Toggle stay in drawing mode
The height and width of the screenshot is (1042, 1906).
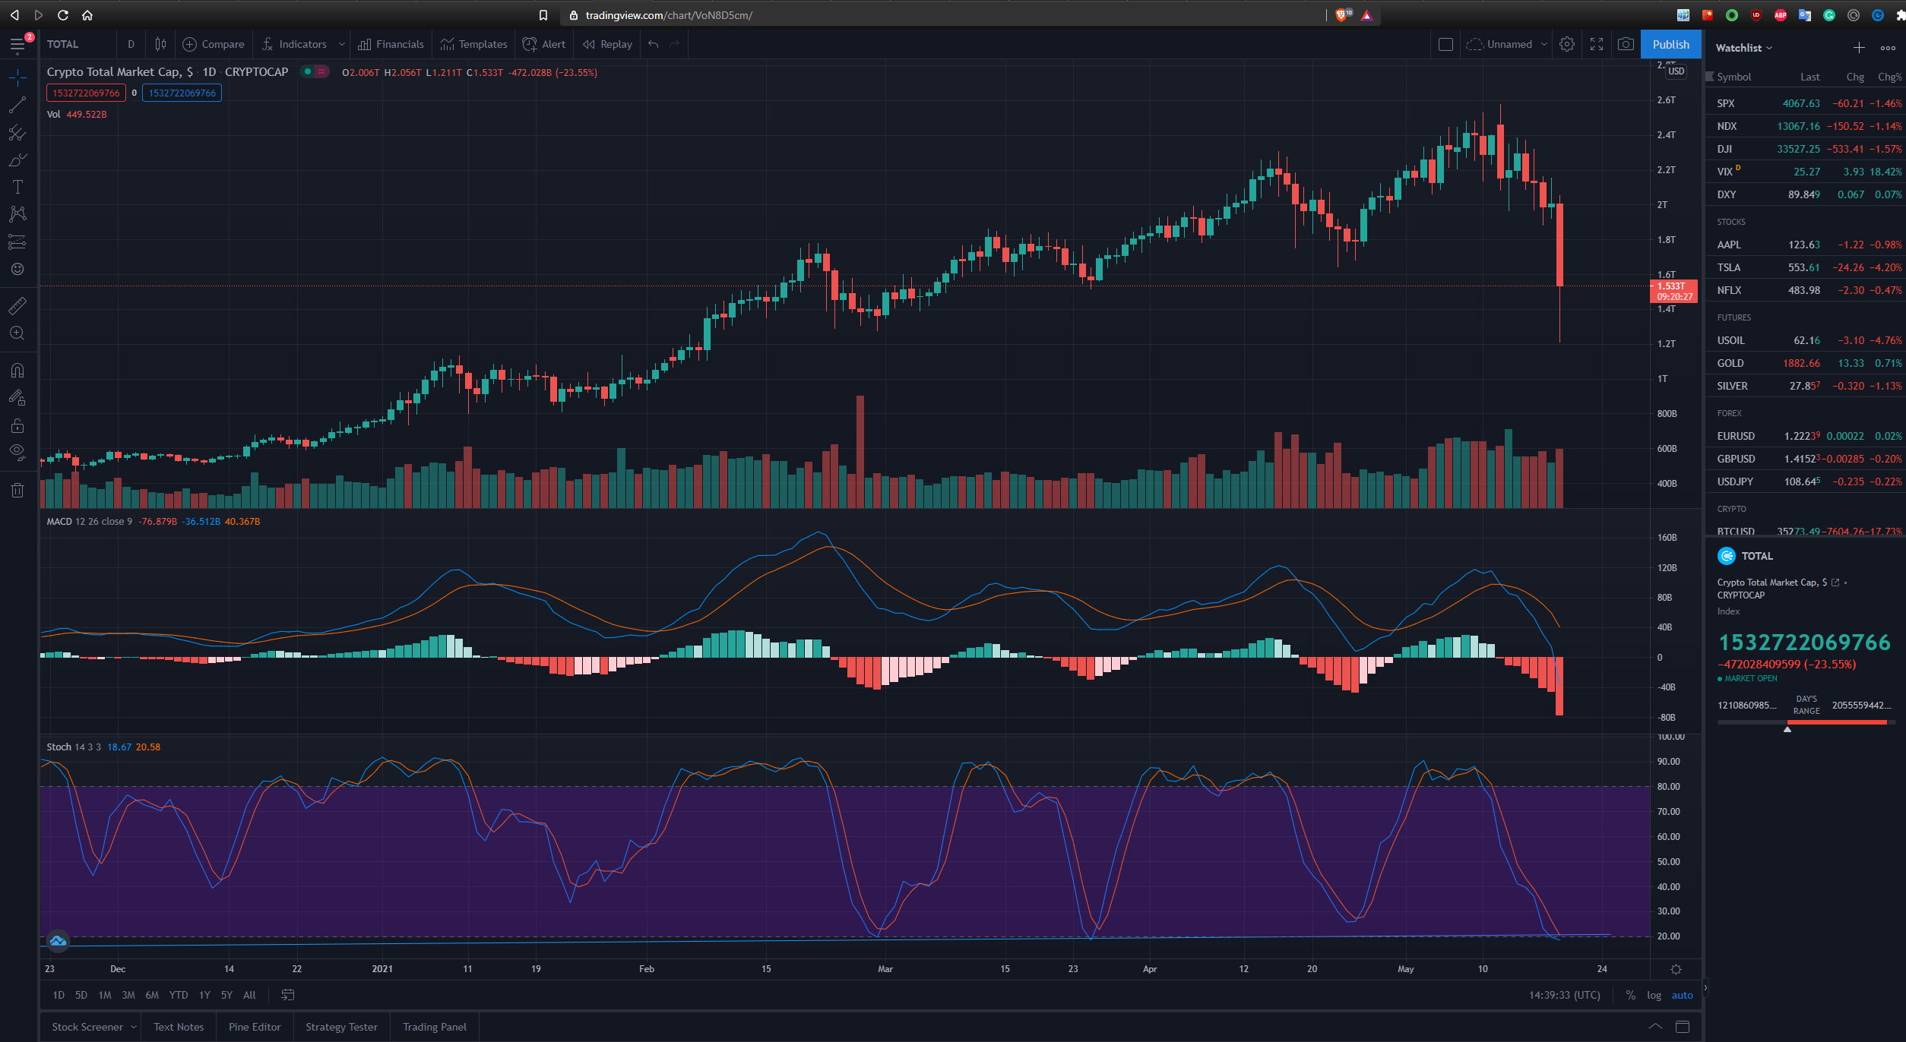(x=17, y=398)
